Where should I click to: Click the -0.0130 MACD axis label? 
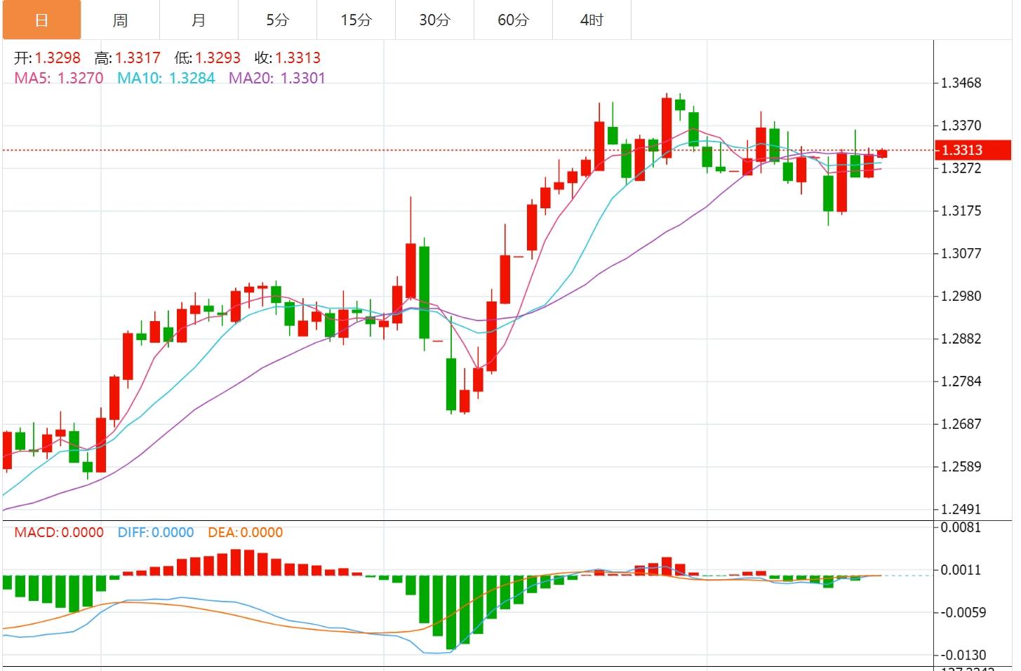[x=963, y=656]
